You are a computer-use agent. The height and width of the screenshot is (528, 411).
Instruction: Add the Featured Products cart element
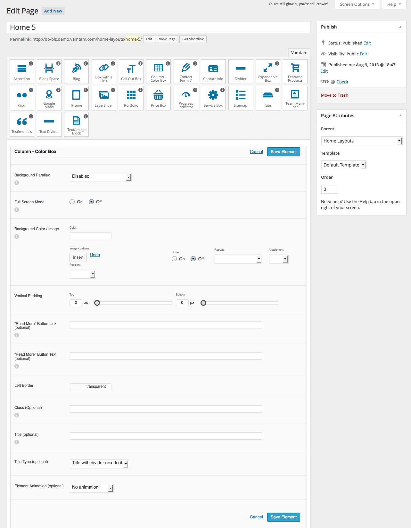pyautogui.click(x=295, y=71)
